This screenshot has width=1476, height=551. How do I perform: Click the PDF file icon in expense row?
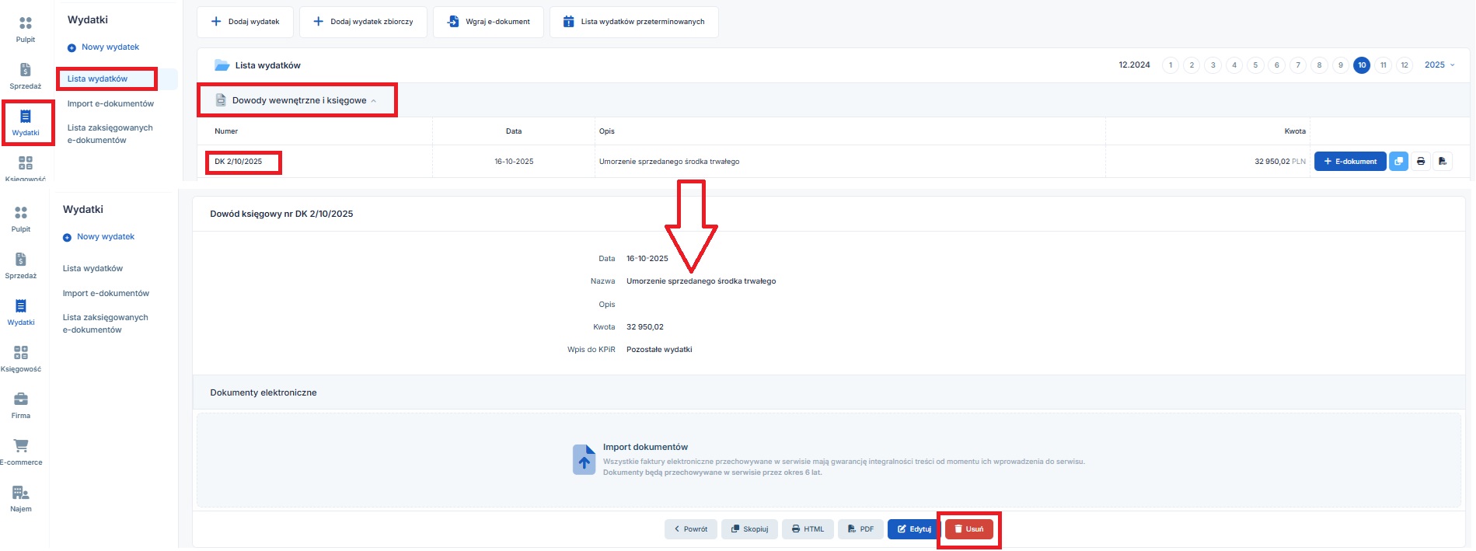[x=1443, y=162]
